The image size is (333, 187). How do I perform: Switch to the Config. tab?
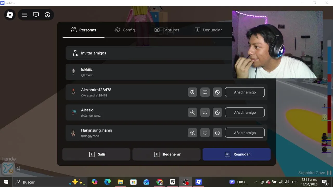(125, 30)
